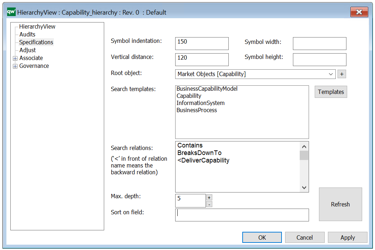Click the Symbol indentation value field
Screen dimensions: 375x250
tap(202, 43)
